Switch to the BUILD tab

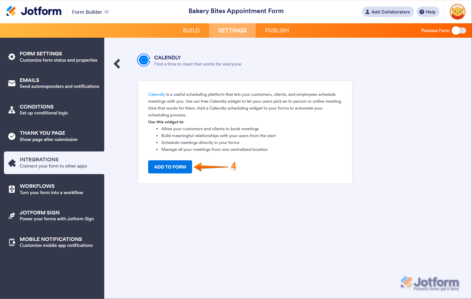pyautogui.click(x=191, y=30)
